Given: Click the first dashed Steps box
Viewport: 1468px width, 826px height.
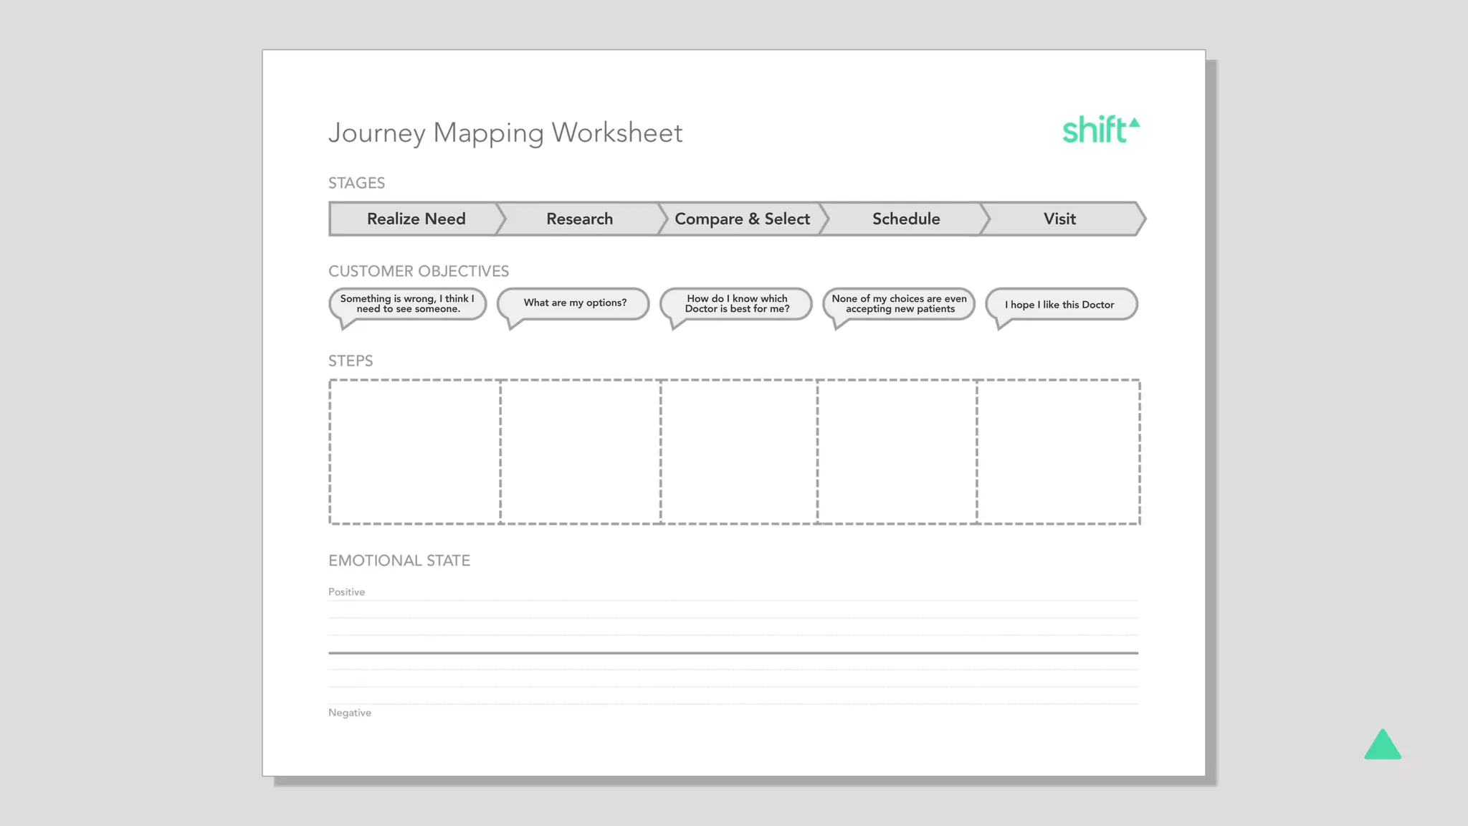Looking at the screenshot, I should pos(415,452).
